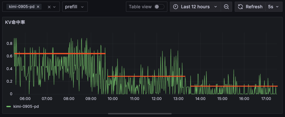Open the prefill dropdown
This screenshot has height=117, width=285.
coord(75,7)
